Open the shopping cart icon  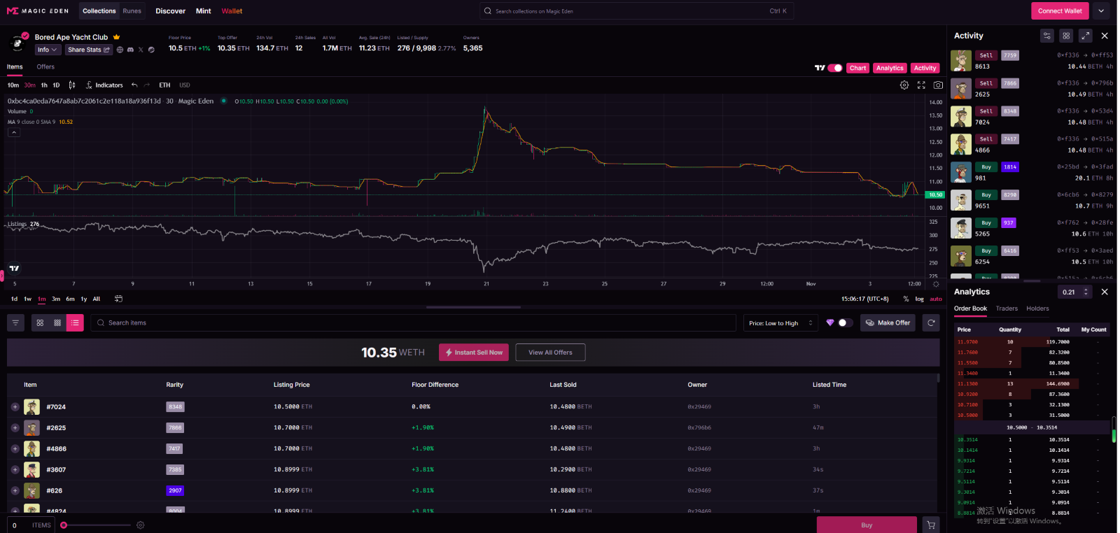[931, 525]
